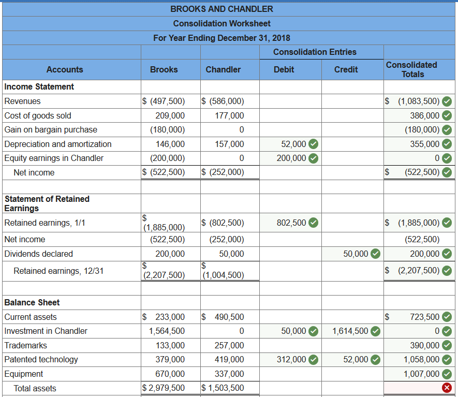Click the check beside consolidated 200,000 dividends declared
This screenshot has height=397, width=458.
(447, 254)
